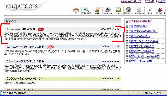Click the timestamp 2007-10-09 22:09
This screenshot has width=167, height=96.
pyautogui.click(x=110, y=61)
